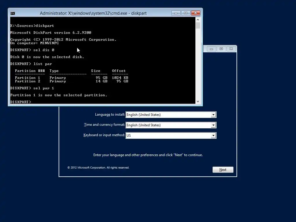The width and height of the screenshot is (296, 222).
Task: Click the command prompt scroll down arrow
Action: 198,101
